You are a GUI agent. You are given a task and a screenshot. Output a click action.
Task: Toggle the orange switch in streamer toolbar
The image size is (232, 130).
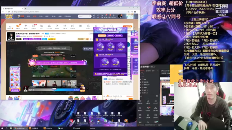tap(18, 26)
